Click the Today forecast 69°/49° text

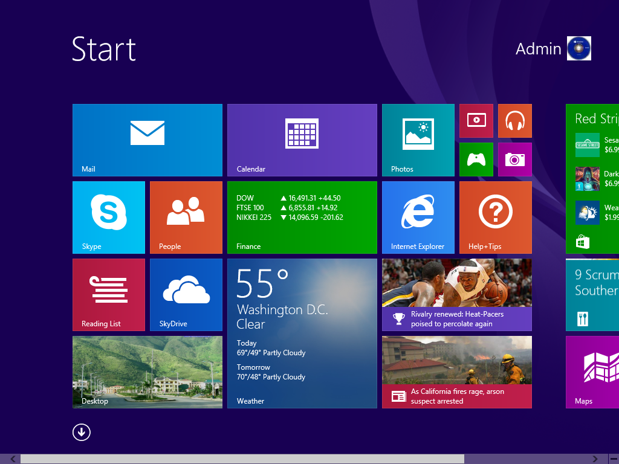click(x=271, y=353)
